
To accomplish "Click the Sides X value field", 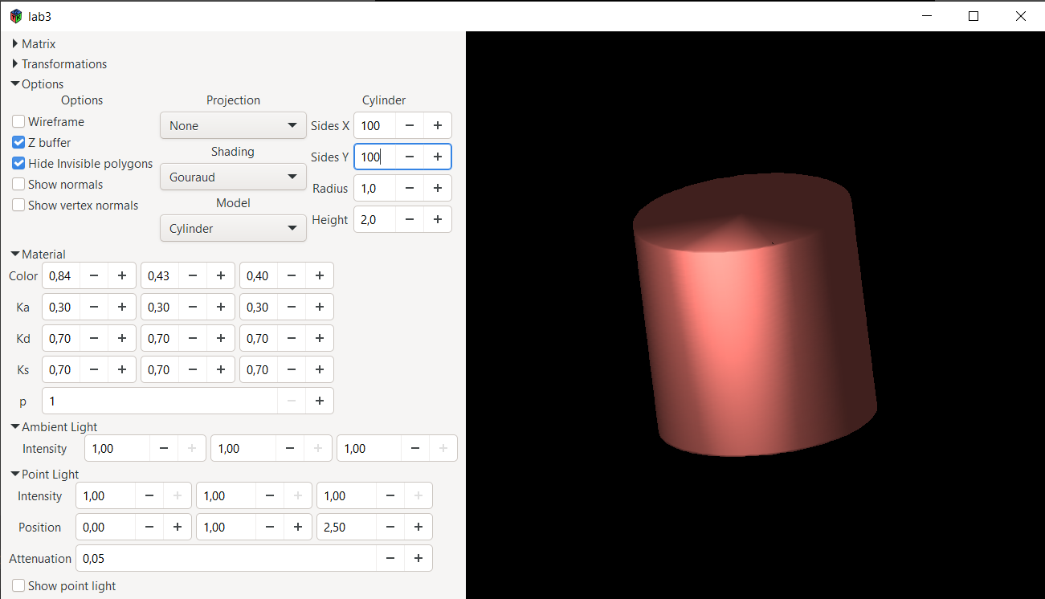I will 375,125.
